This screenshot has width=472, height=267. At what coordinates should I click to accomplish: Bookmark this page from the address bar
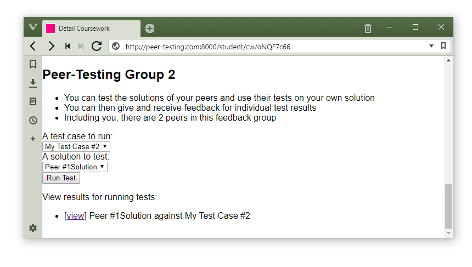click(x=443, y=46)
